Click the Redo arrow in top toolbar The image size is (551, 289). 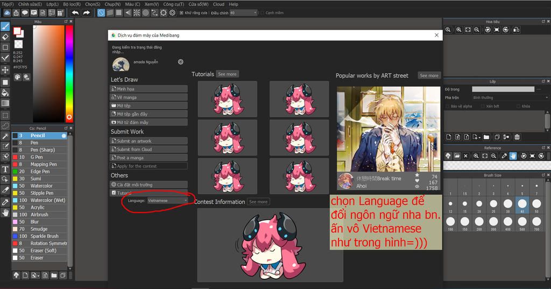pos(86,13)
